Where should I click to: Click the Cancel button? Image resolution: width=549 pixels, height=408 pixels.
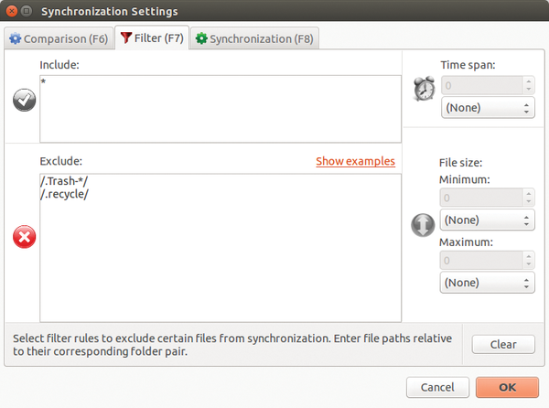point(437,387)
